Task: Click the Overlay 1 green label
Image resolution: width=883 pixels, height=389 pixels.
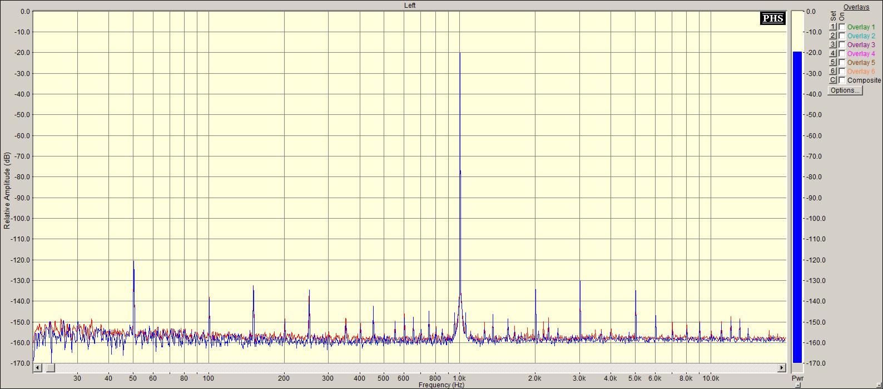Action: (x=861, y=27)
